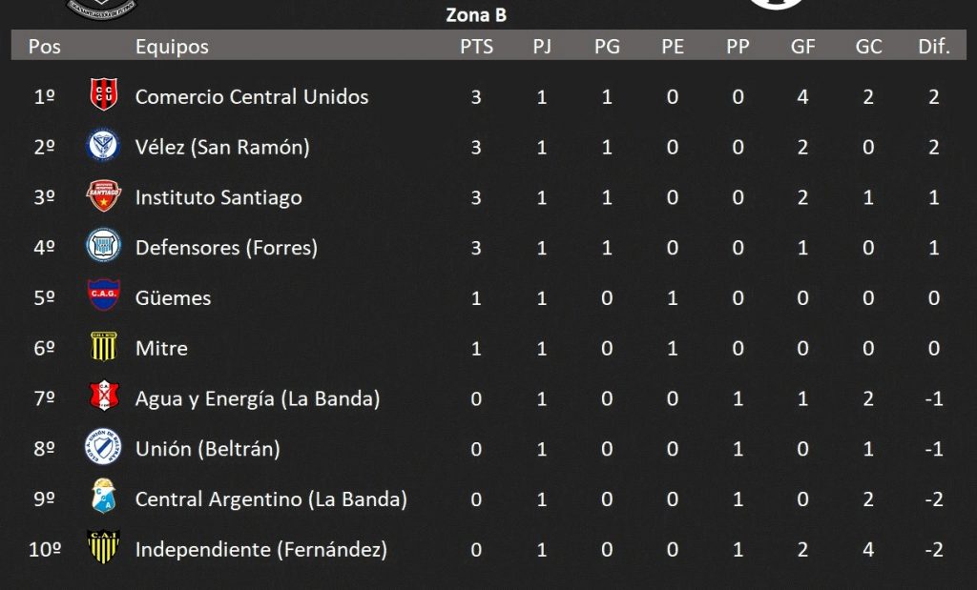Select the Vélez (San Ramón) club badge

click(103, 145)
